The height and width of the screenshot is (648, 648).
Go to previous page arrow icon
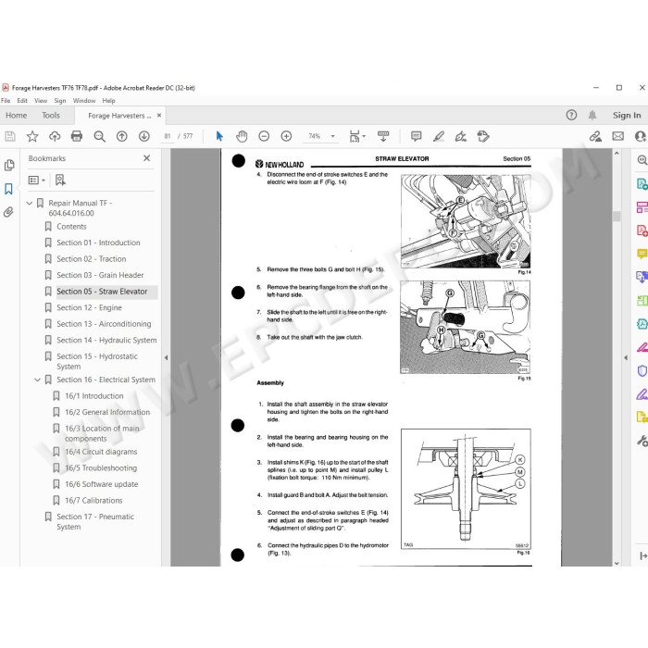(x=121, y=136)
